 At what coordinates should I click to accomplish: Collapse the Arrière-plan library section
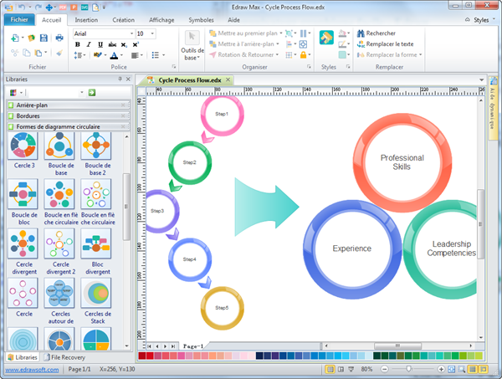coord(124,105)
